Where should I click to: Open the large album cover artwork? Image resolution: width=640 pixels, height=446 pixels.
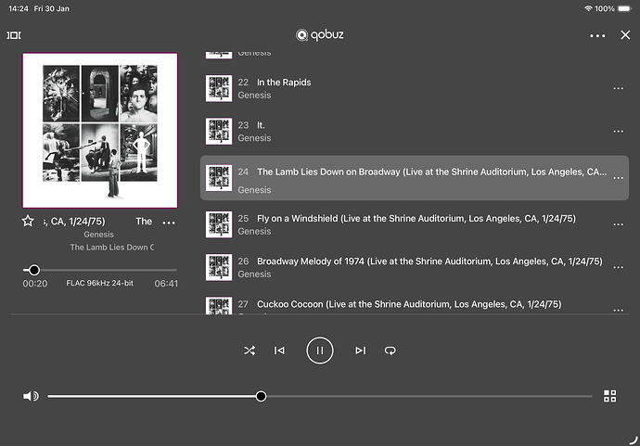[x=100, y=131]
